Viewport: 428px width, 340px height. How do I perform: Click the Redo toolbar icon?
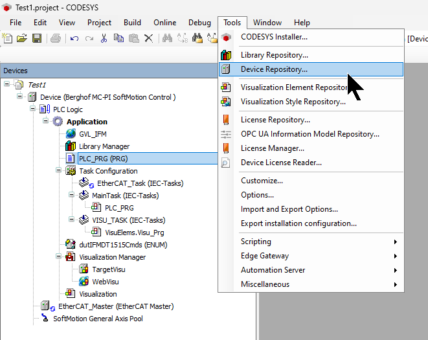[x=89, y=38]
